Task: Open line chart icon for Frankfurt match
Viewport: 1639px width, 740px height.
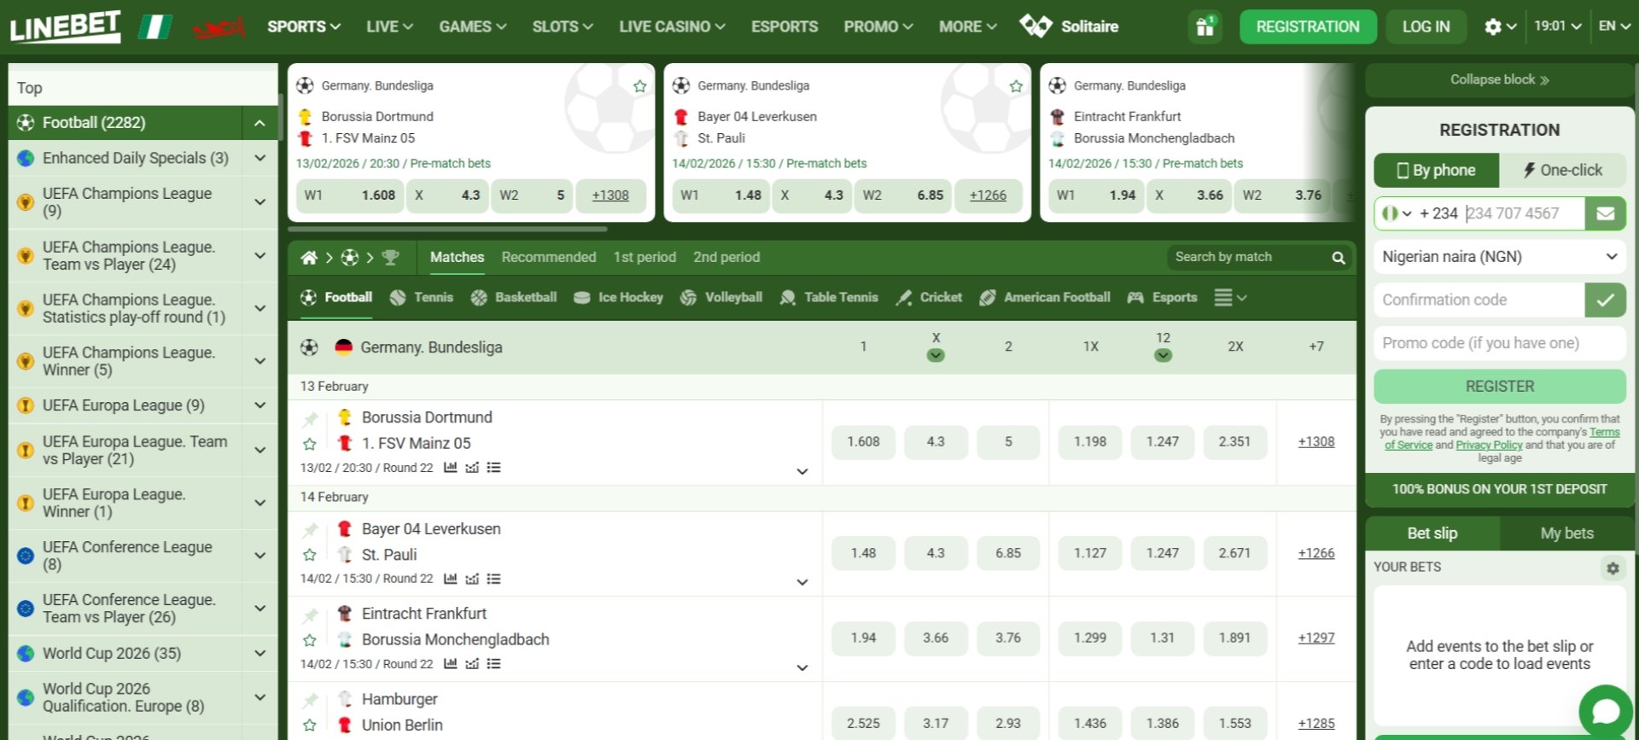Action: pyautogui.click(x=472, y=664)
